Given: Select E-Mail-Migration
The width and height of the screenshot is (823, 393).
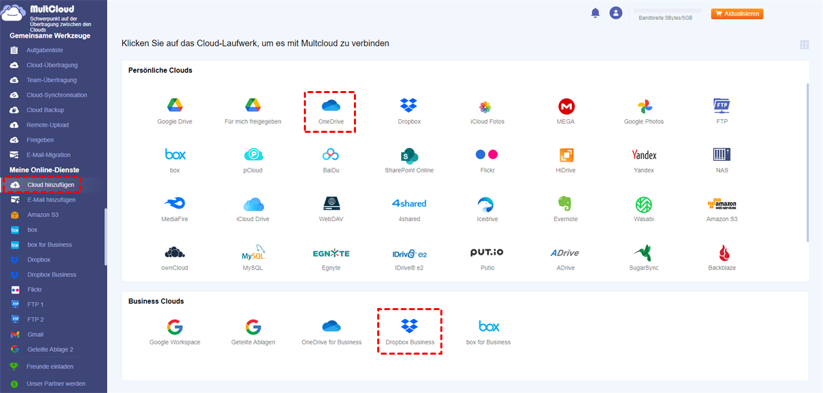Looking at the screenshot, I should point(49,155).
